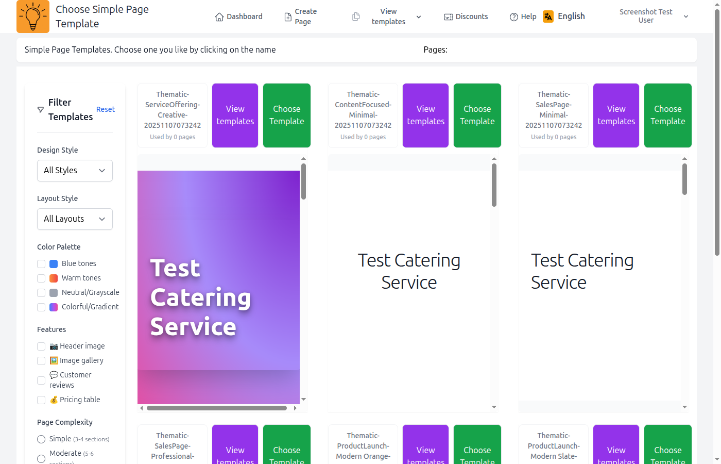
Task: Click the Discounts ticket icon
Action: coord(449,17)
